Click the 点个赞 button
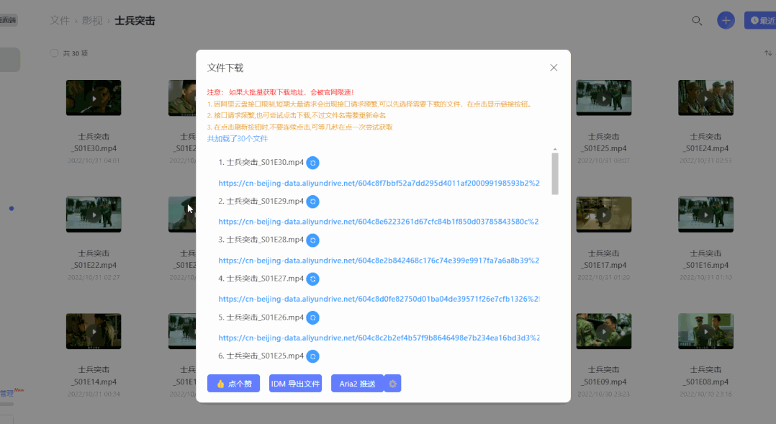This screenshot has width=776, height=424. [233, 383]
